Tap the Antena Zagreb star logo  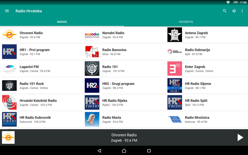[x=175, y=35]
